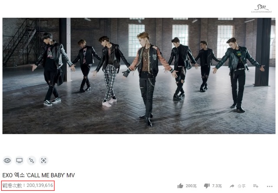278x193 pixels.
Task: Select the monitor screen icon
Action: 19,160
